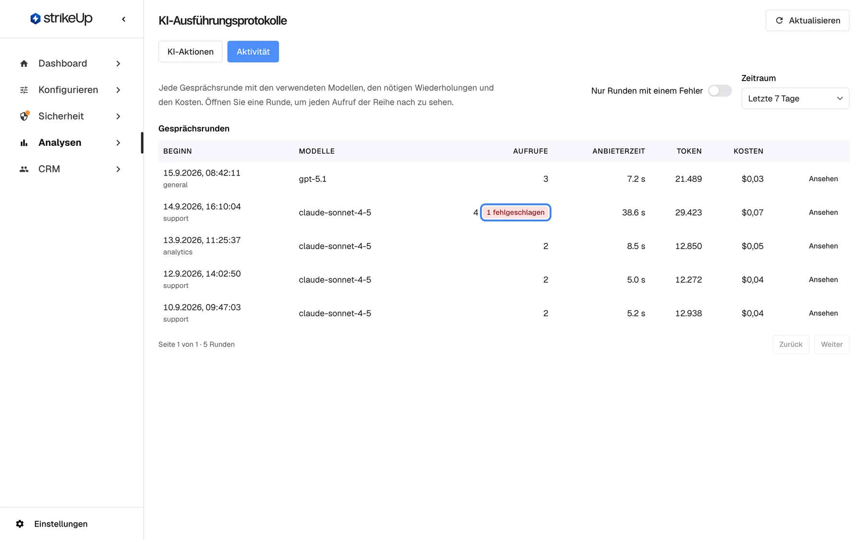This screenshot has width=864, height=540.
Task: Expand the Analysen menu chevron
Action: (x=118, y=143)
